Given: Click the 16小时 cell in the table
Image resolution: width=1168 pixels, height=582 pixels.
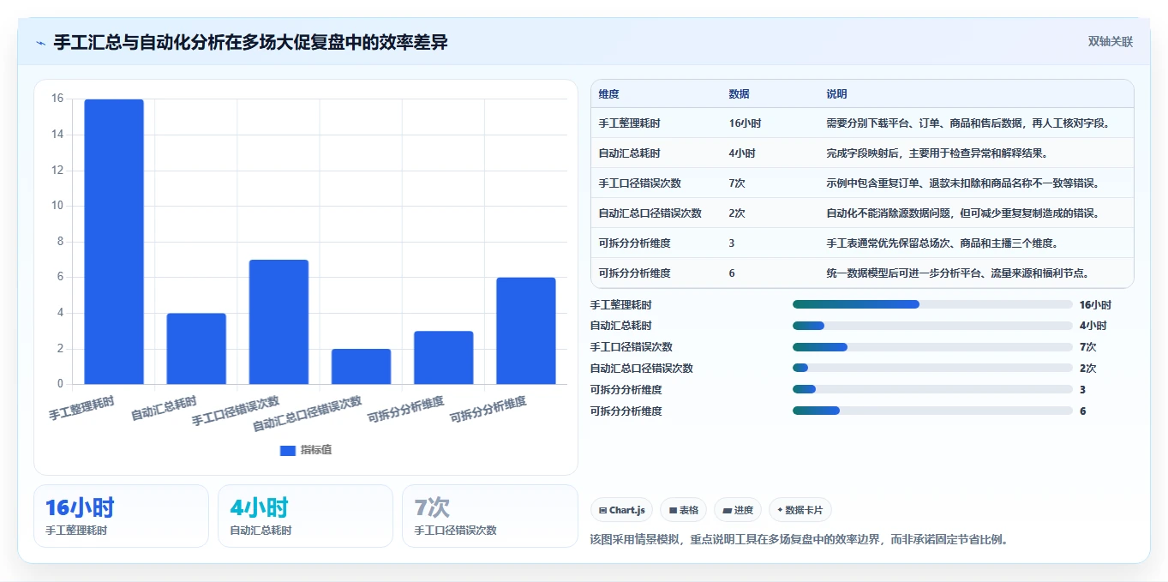Looking at the screenshot, I should pos(745,123).
